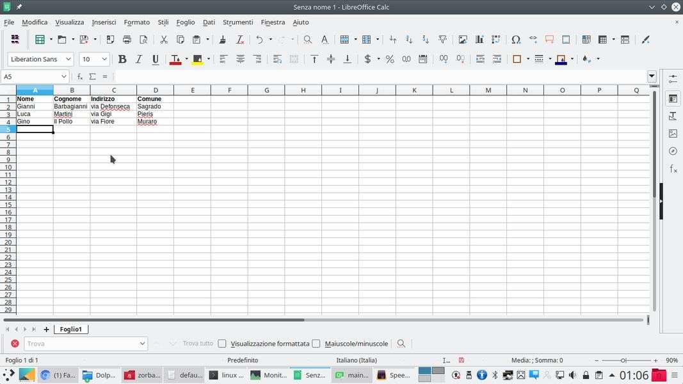
Task: Expand Name Box A5 dropdown
Action: pyautogui.click(x=63, y=77)
